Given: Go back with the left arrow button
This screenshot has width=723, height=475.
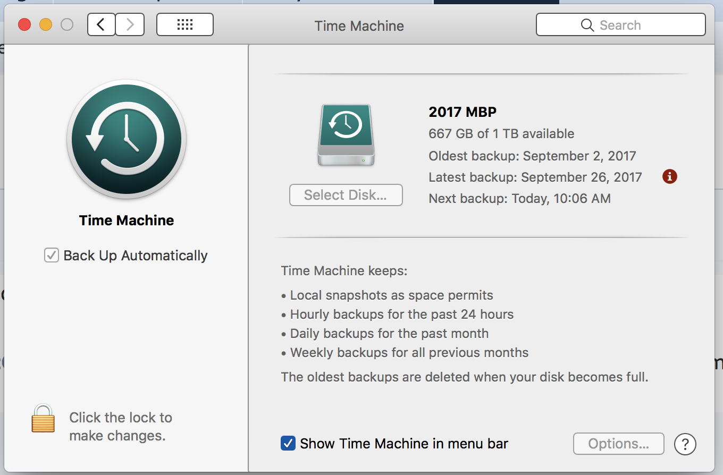Looking at the screenshot, I should coord(102,24).
